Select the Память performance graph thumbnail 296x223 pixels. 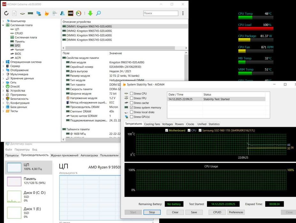tap(14, 181)
